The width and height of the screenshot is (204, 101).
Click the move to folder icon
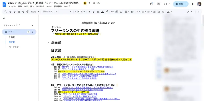[94, 3]
